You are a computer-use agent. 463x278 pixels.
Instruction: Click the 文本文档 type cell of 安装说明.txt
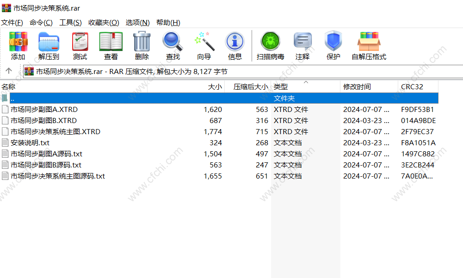(x=288, y=142)
